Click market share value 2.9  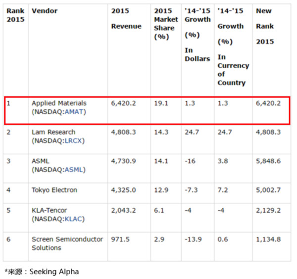[x=159, y=239]
